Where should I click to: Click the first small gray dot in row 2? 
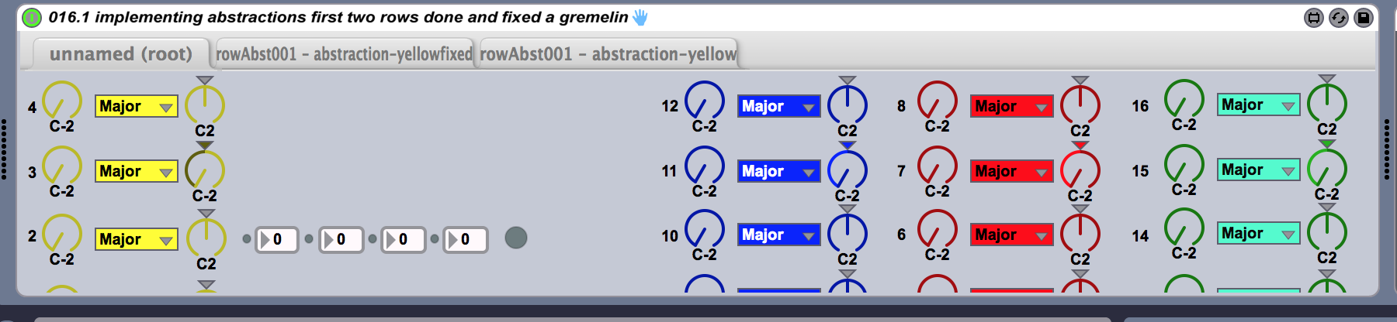[x=247, y=239]
